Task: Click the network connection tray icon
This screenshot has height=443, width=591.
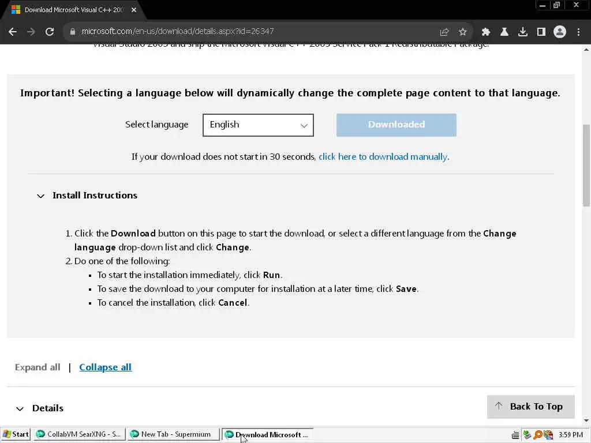Action: (x=527, y=435)
